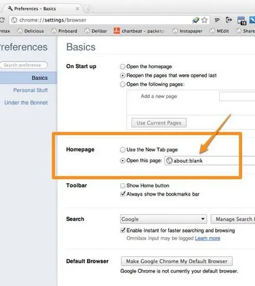Click the 1Password extension icon
The image size is (255, 286).
coord(217,20)
